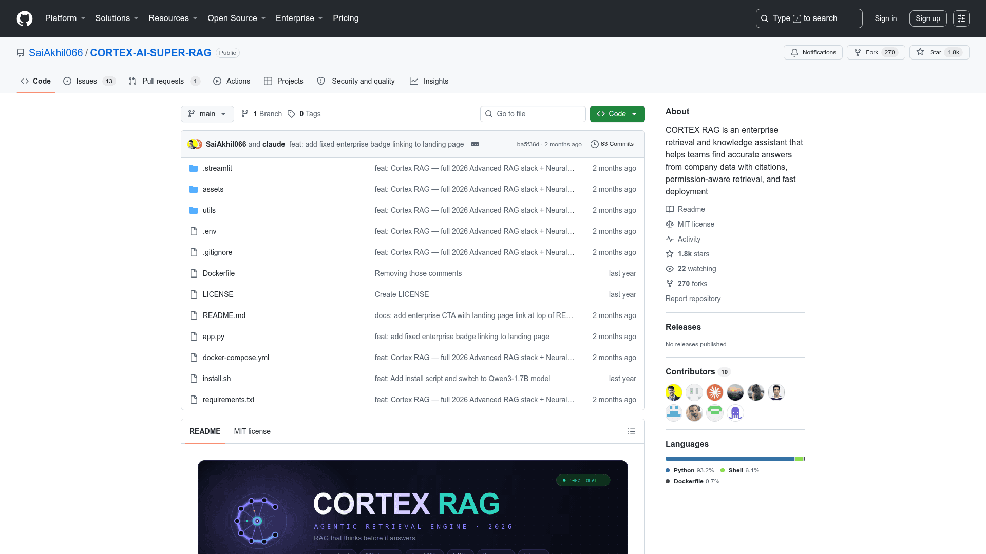Select the MIT license README tab
986x554 pixels.
point(252,431)
